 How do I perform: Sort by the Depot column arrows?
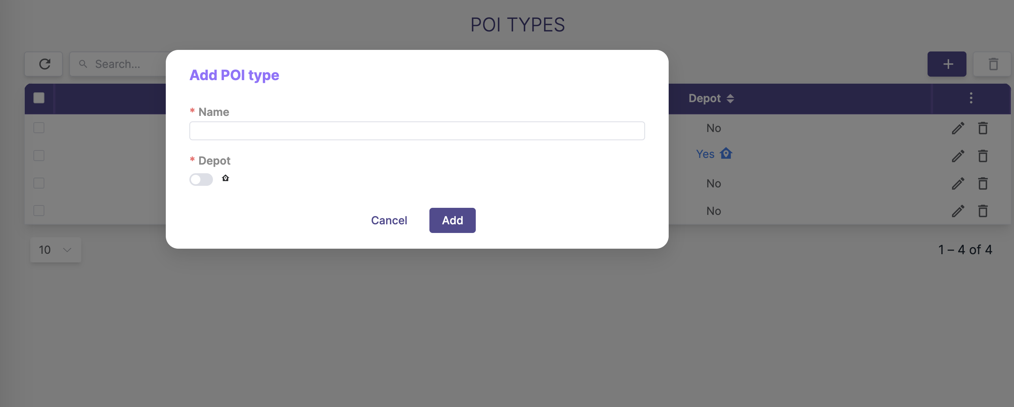pos(730,98)
